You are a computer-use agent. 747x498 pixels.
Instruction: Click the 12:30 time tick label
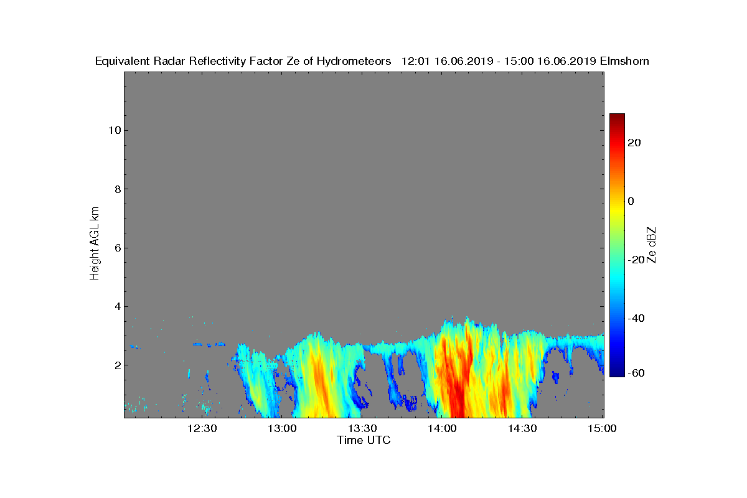pyautogui.click(x=202, y=428)
